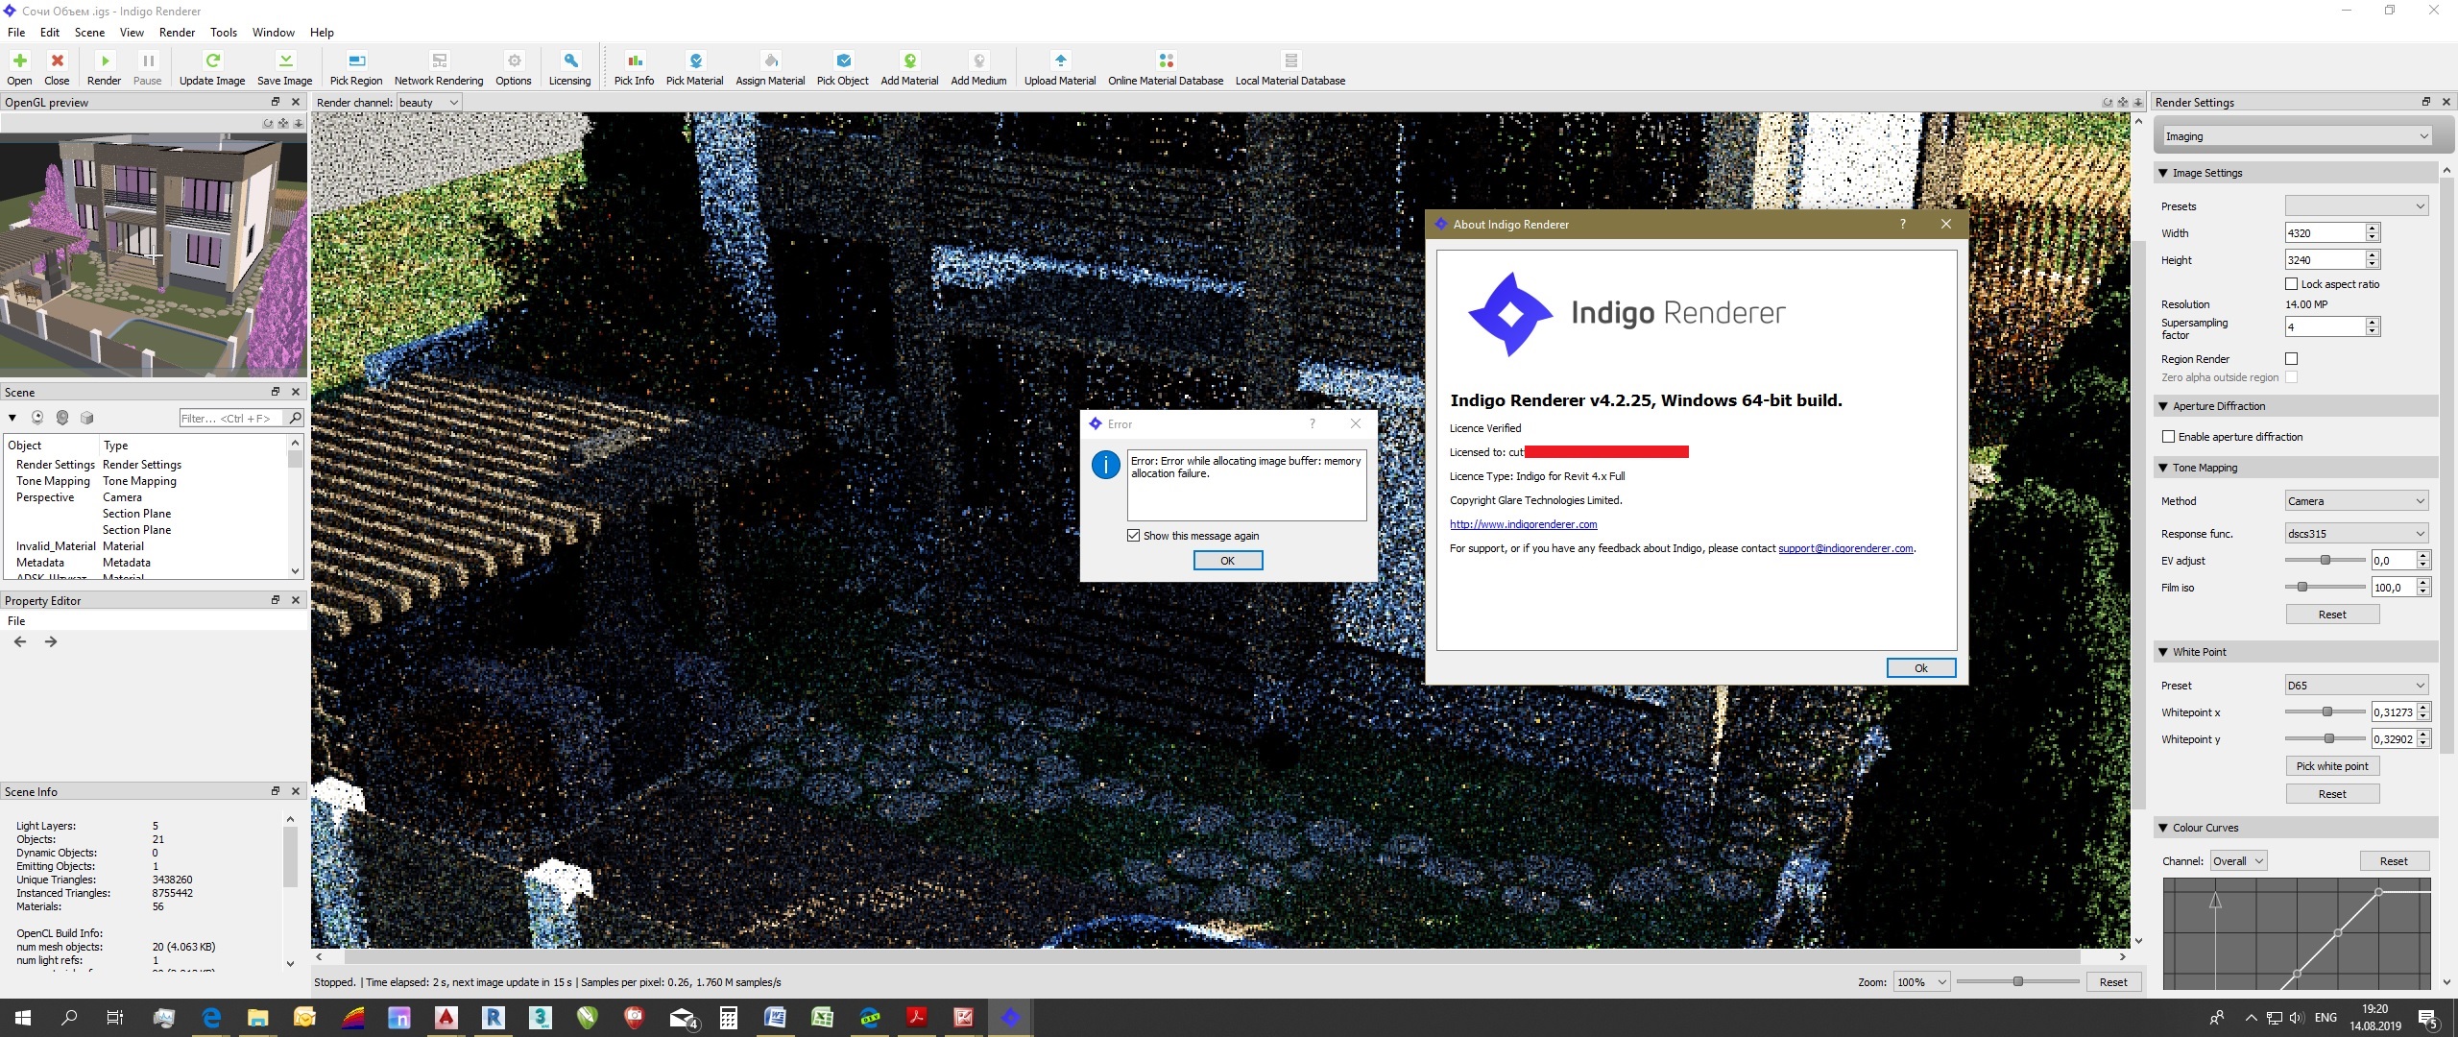Viewport: 2458px width, 1037px height.
Task: Open the Scene menu
Action: [89, 32]
